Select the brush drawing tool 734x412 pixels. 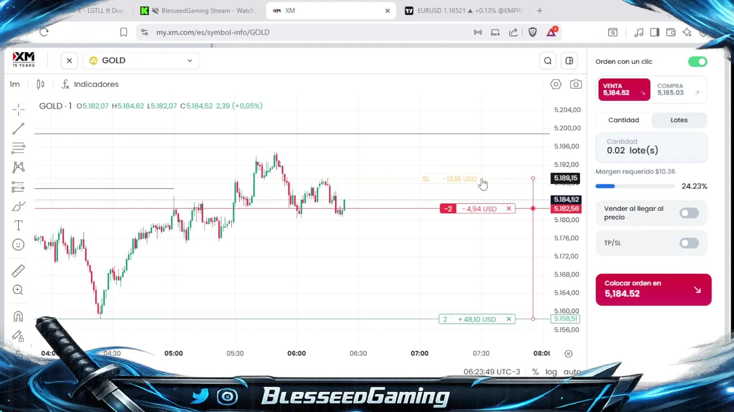[18, 206]
